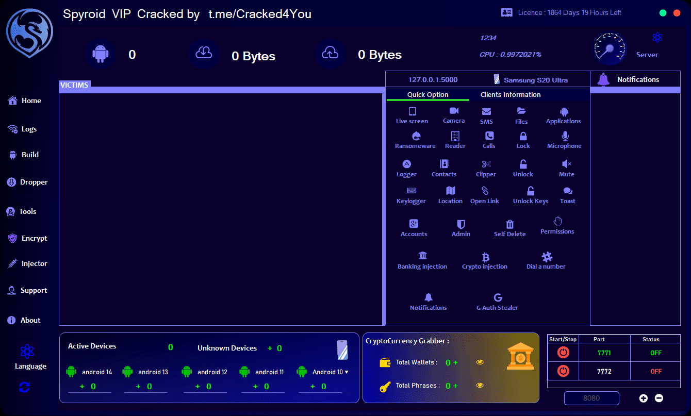Click the android 14 label
Viewport: 691px width, 416px height.
[x=97, y=372]
